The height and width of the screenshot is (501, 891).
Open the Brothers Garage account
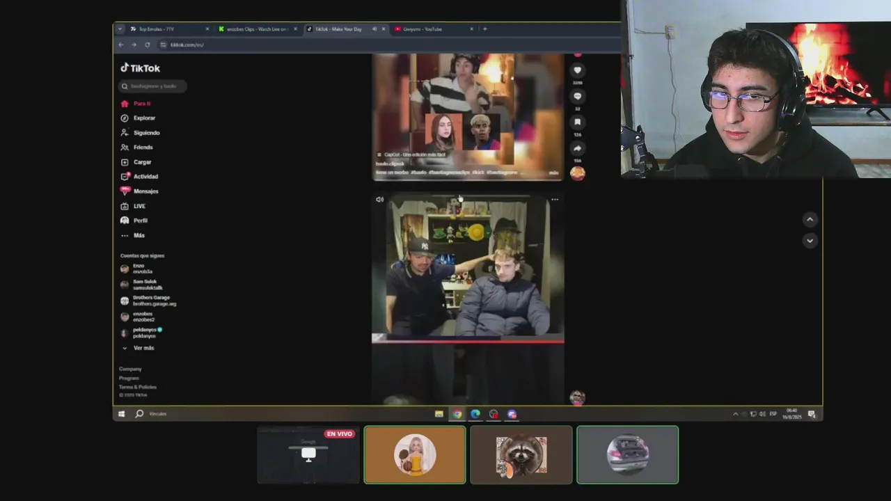tap(148, 301)
